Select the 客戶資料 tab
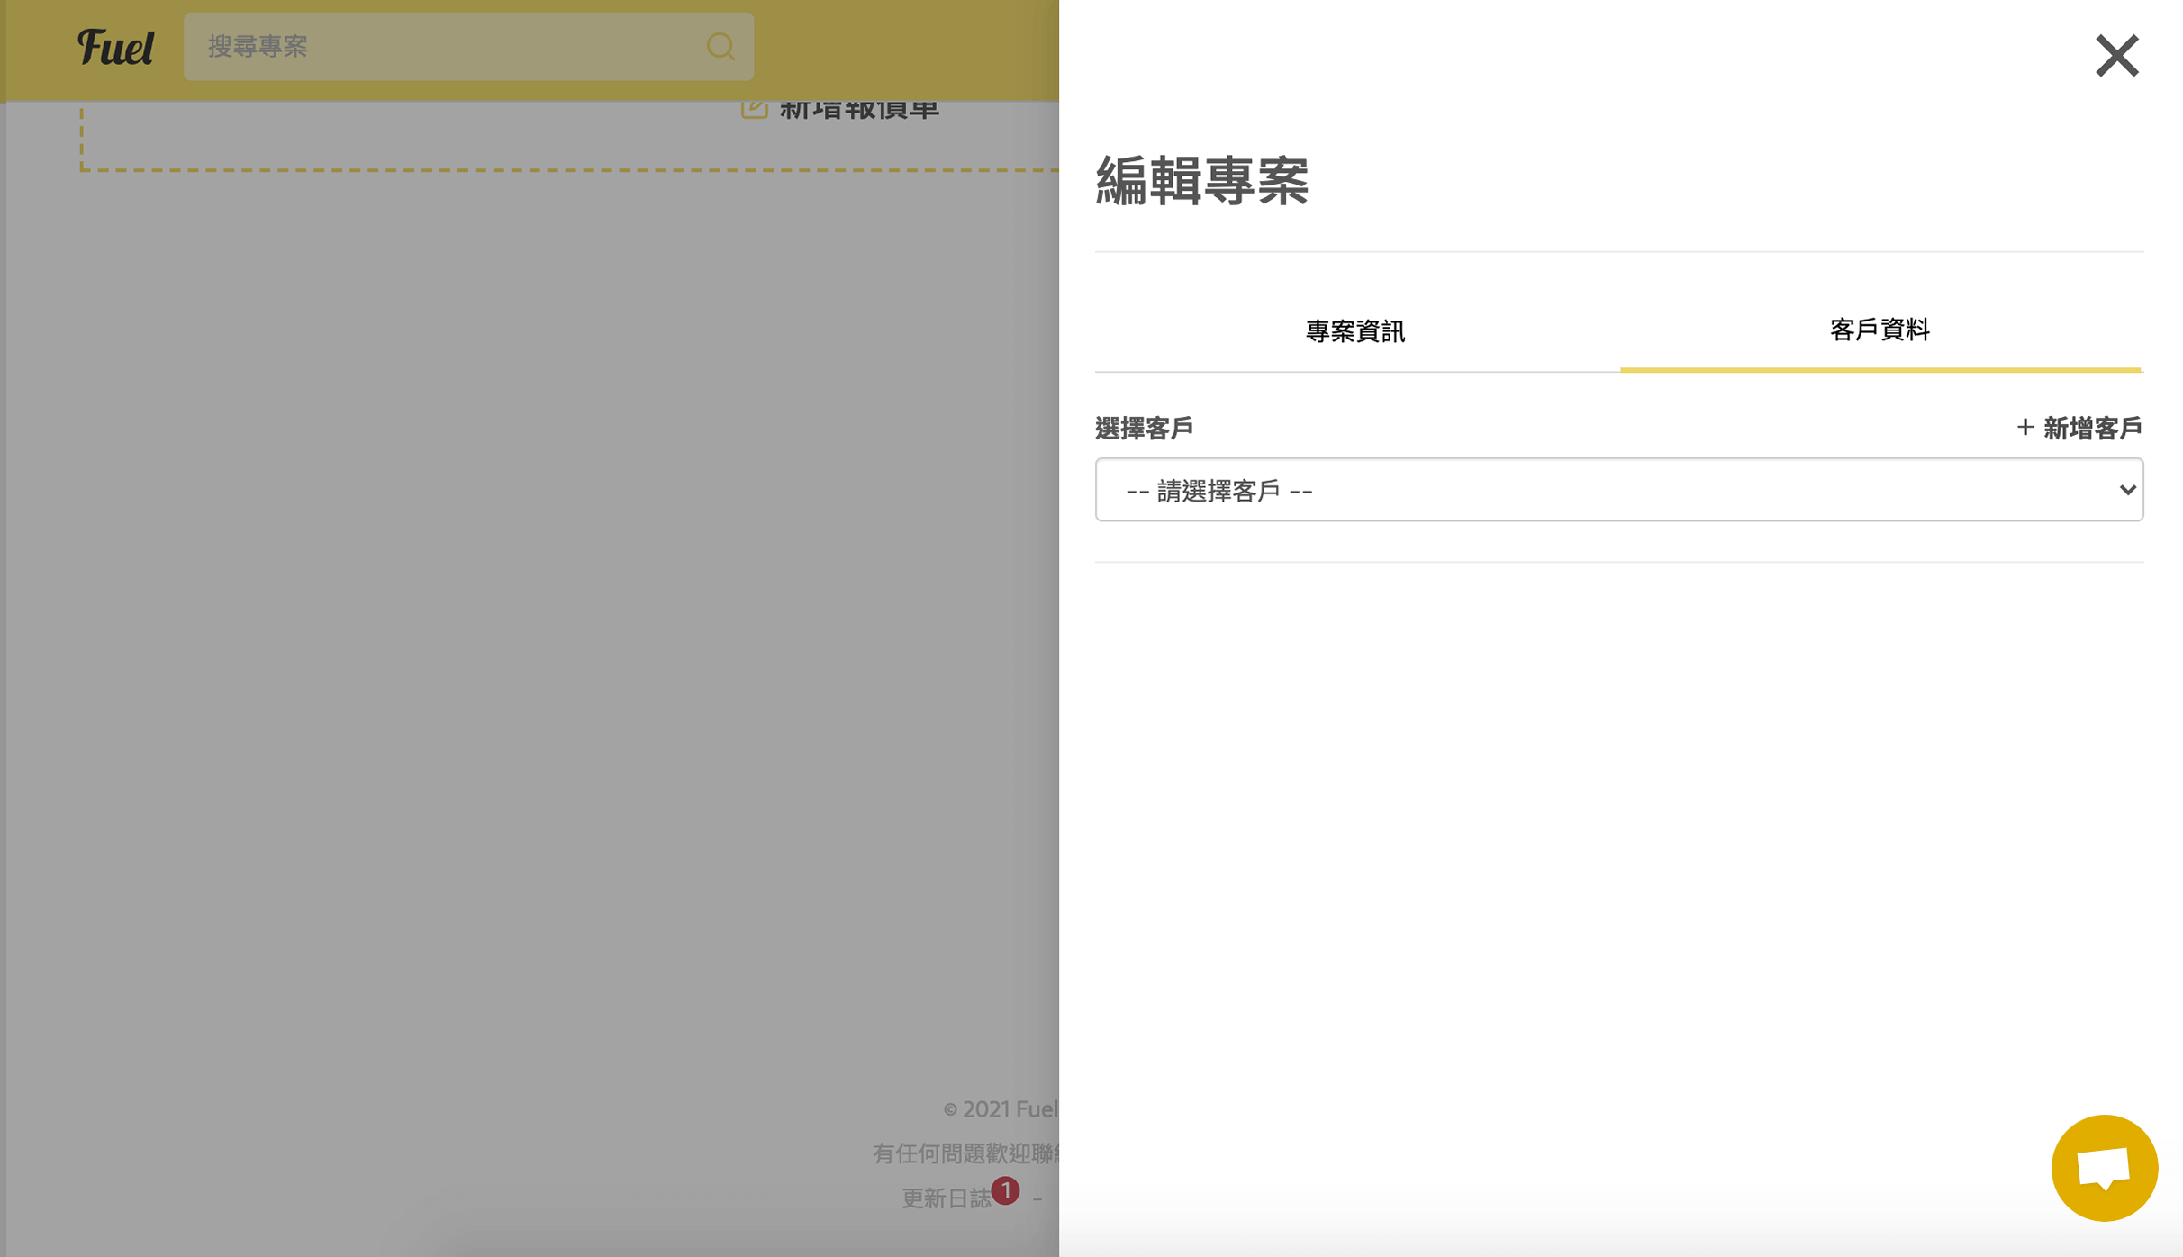2183x1257 pixels. tap(1879, 330)
